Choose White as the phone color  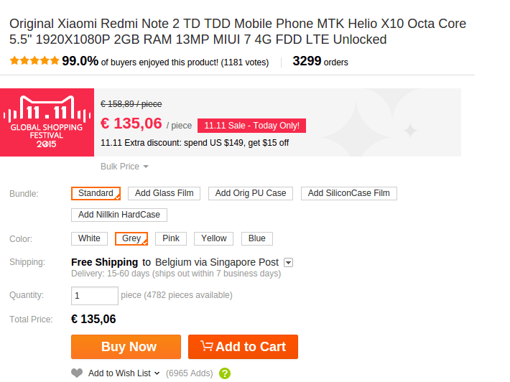(89, 238)
